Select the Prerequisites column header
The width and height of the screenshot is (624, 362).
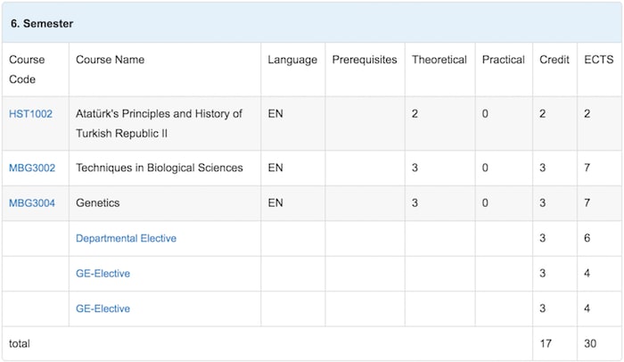(x=365, y=60)
